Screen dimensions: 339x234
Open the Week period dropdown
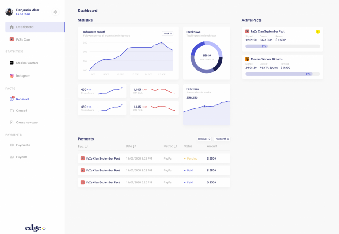[168, 33]
